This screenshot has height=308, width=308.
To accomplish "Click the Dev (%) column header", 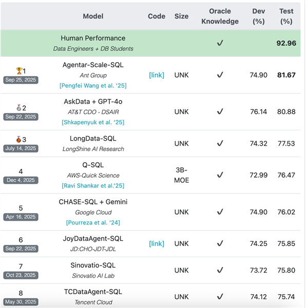I will pos(259,16).
